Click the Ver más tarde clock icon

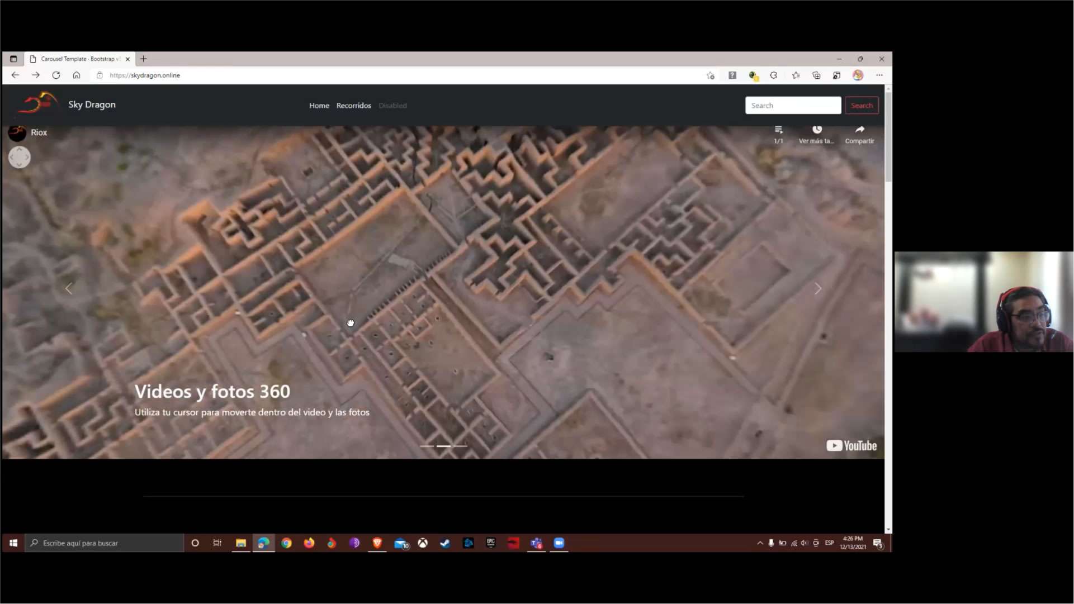pyautogui.click(x=817, y=130)
